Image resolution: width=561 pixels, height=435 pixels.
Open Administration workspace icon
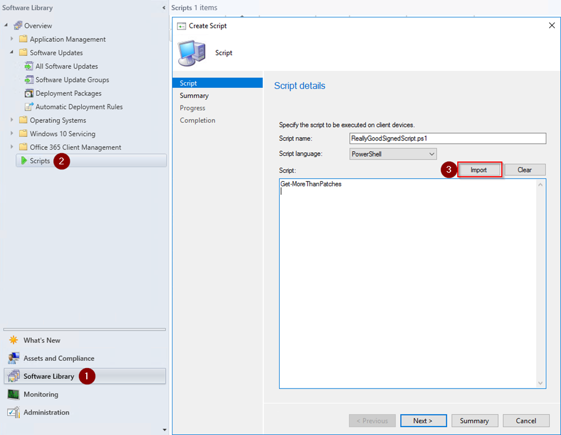coord(14,413)
